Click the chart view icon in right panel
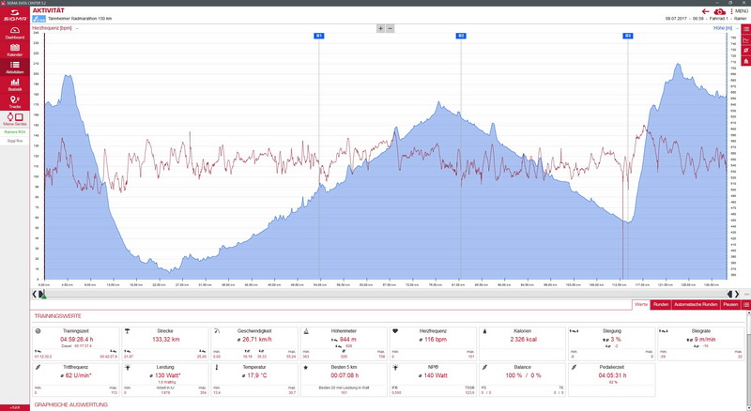 (x=745, y=39)
